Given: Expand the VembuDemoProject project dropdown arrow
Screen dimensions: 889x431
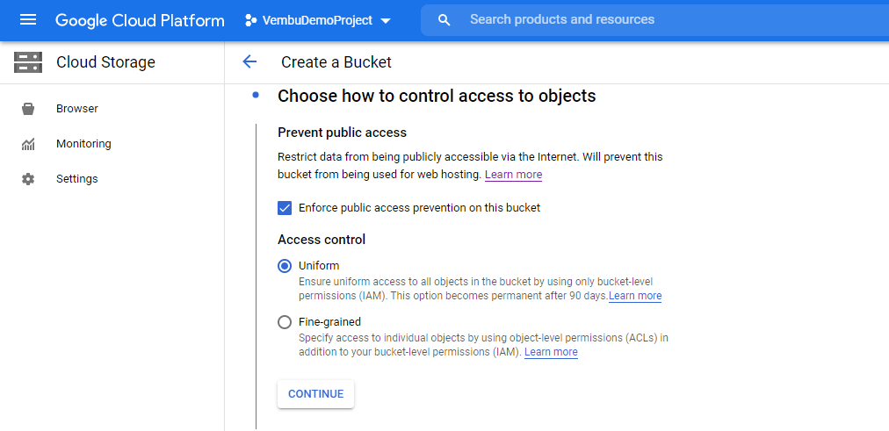Looking at the screenshot, I should 386,21.
